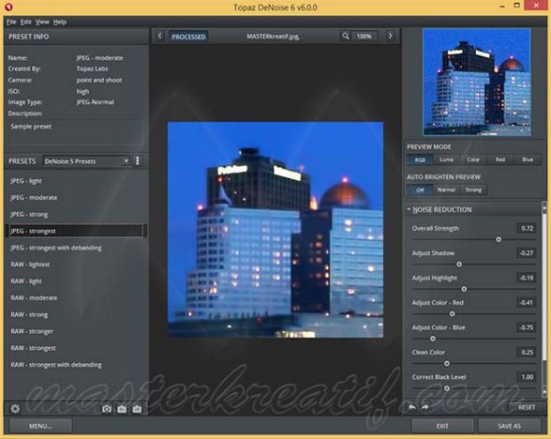Click the navigator thumbnail preview
551x439 pixels.
point(476,82)
